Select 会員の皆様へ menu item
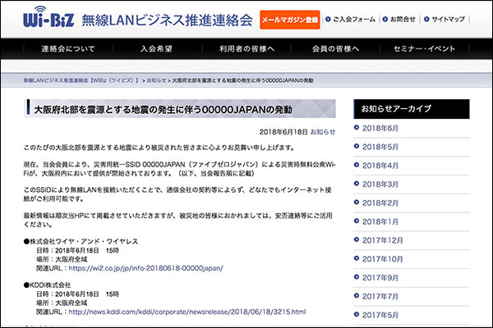The height and width of the screenshot is (328, 493). point(337,49)
